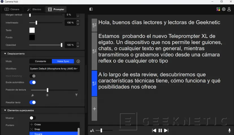Show Voice Sync info icon
234x135 pixels.
coord(78,61)
